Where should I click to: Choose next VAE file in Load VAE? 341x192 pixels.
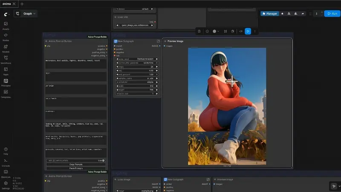(152, 25)
